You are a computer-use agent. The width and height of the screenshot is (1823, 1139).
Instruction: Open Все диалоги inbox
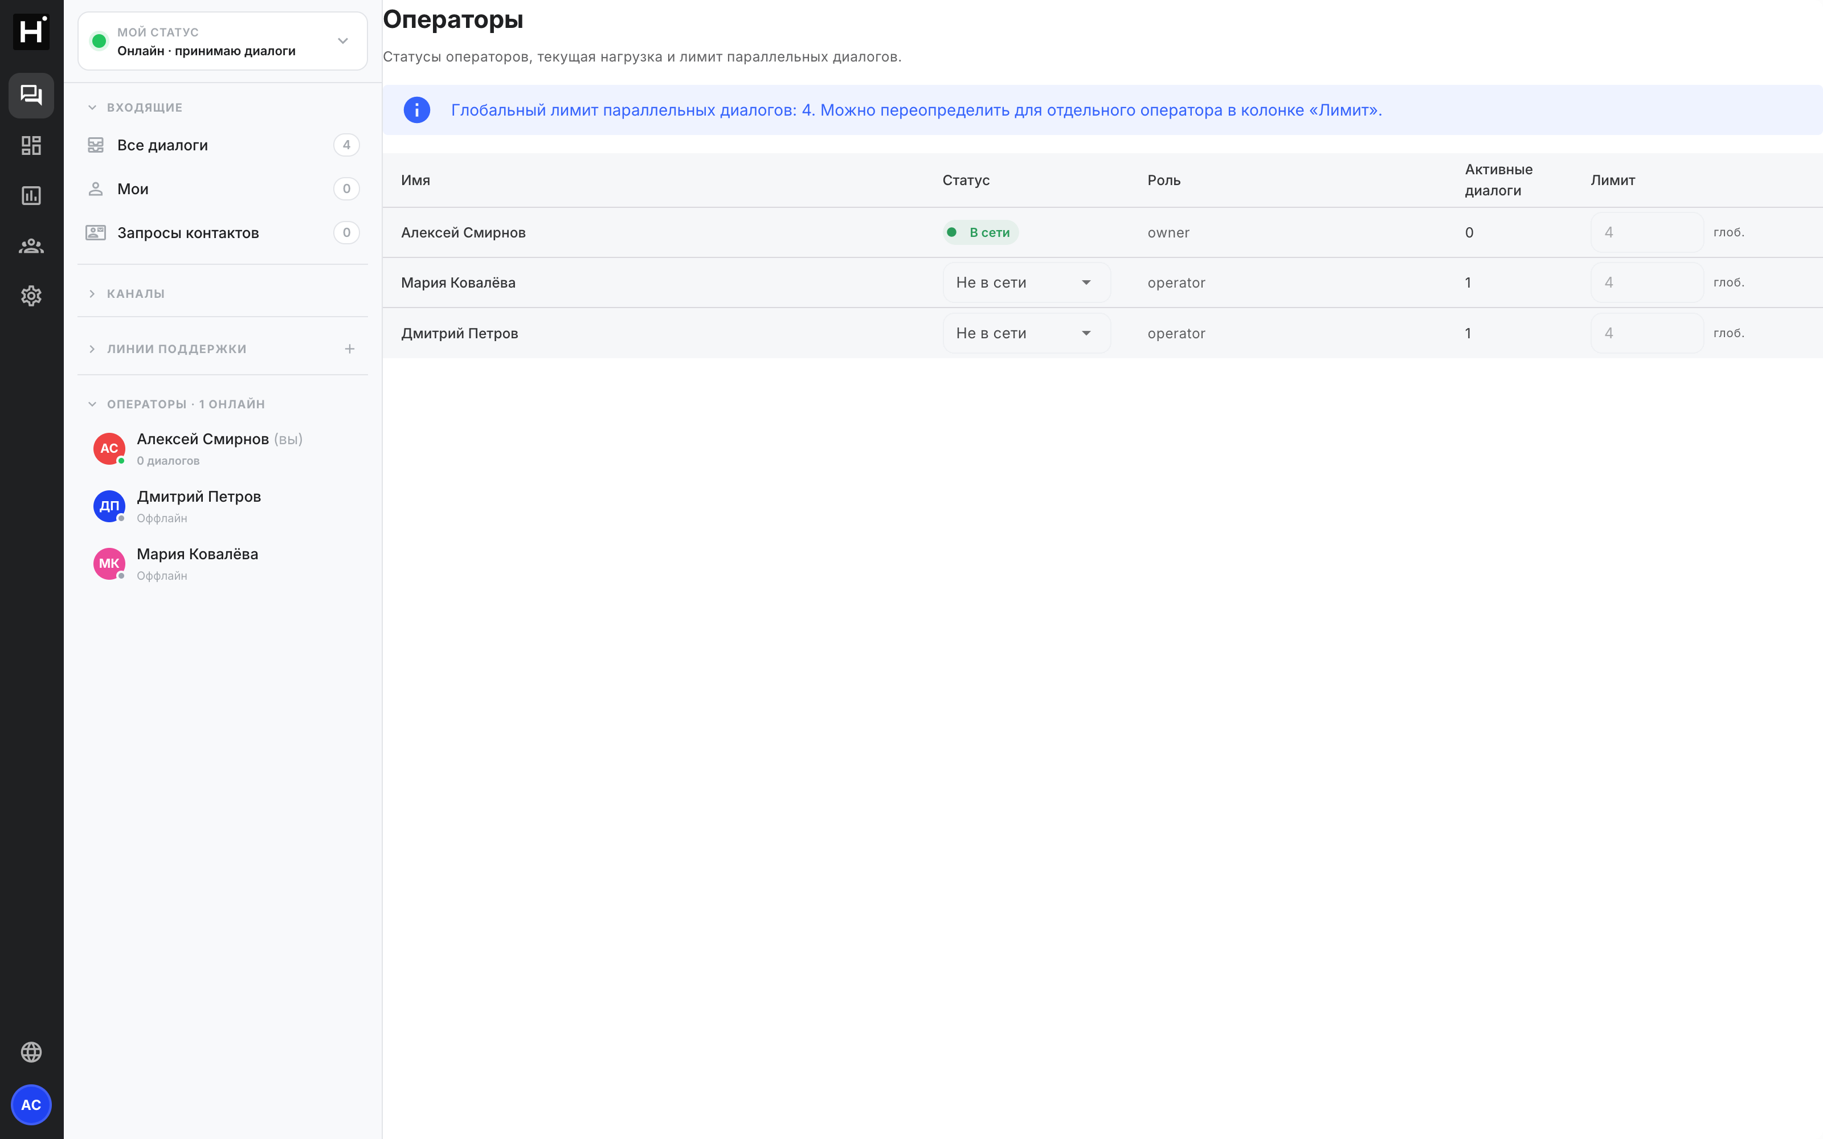(x=223, y=145)
